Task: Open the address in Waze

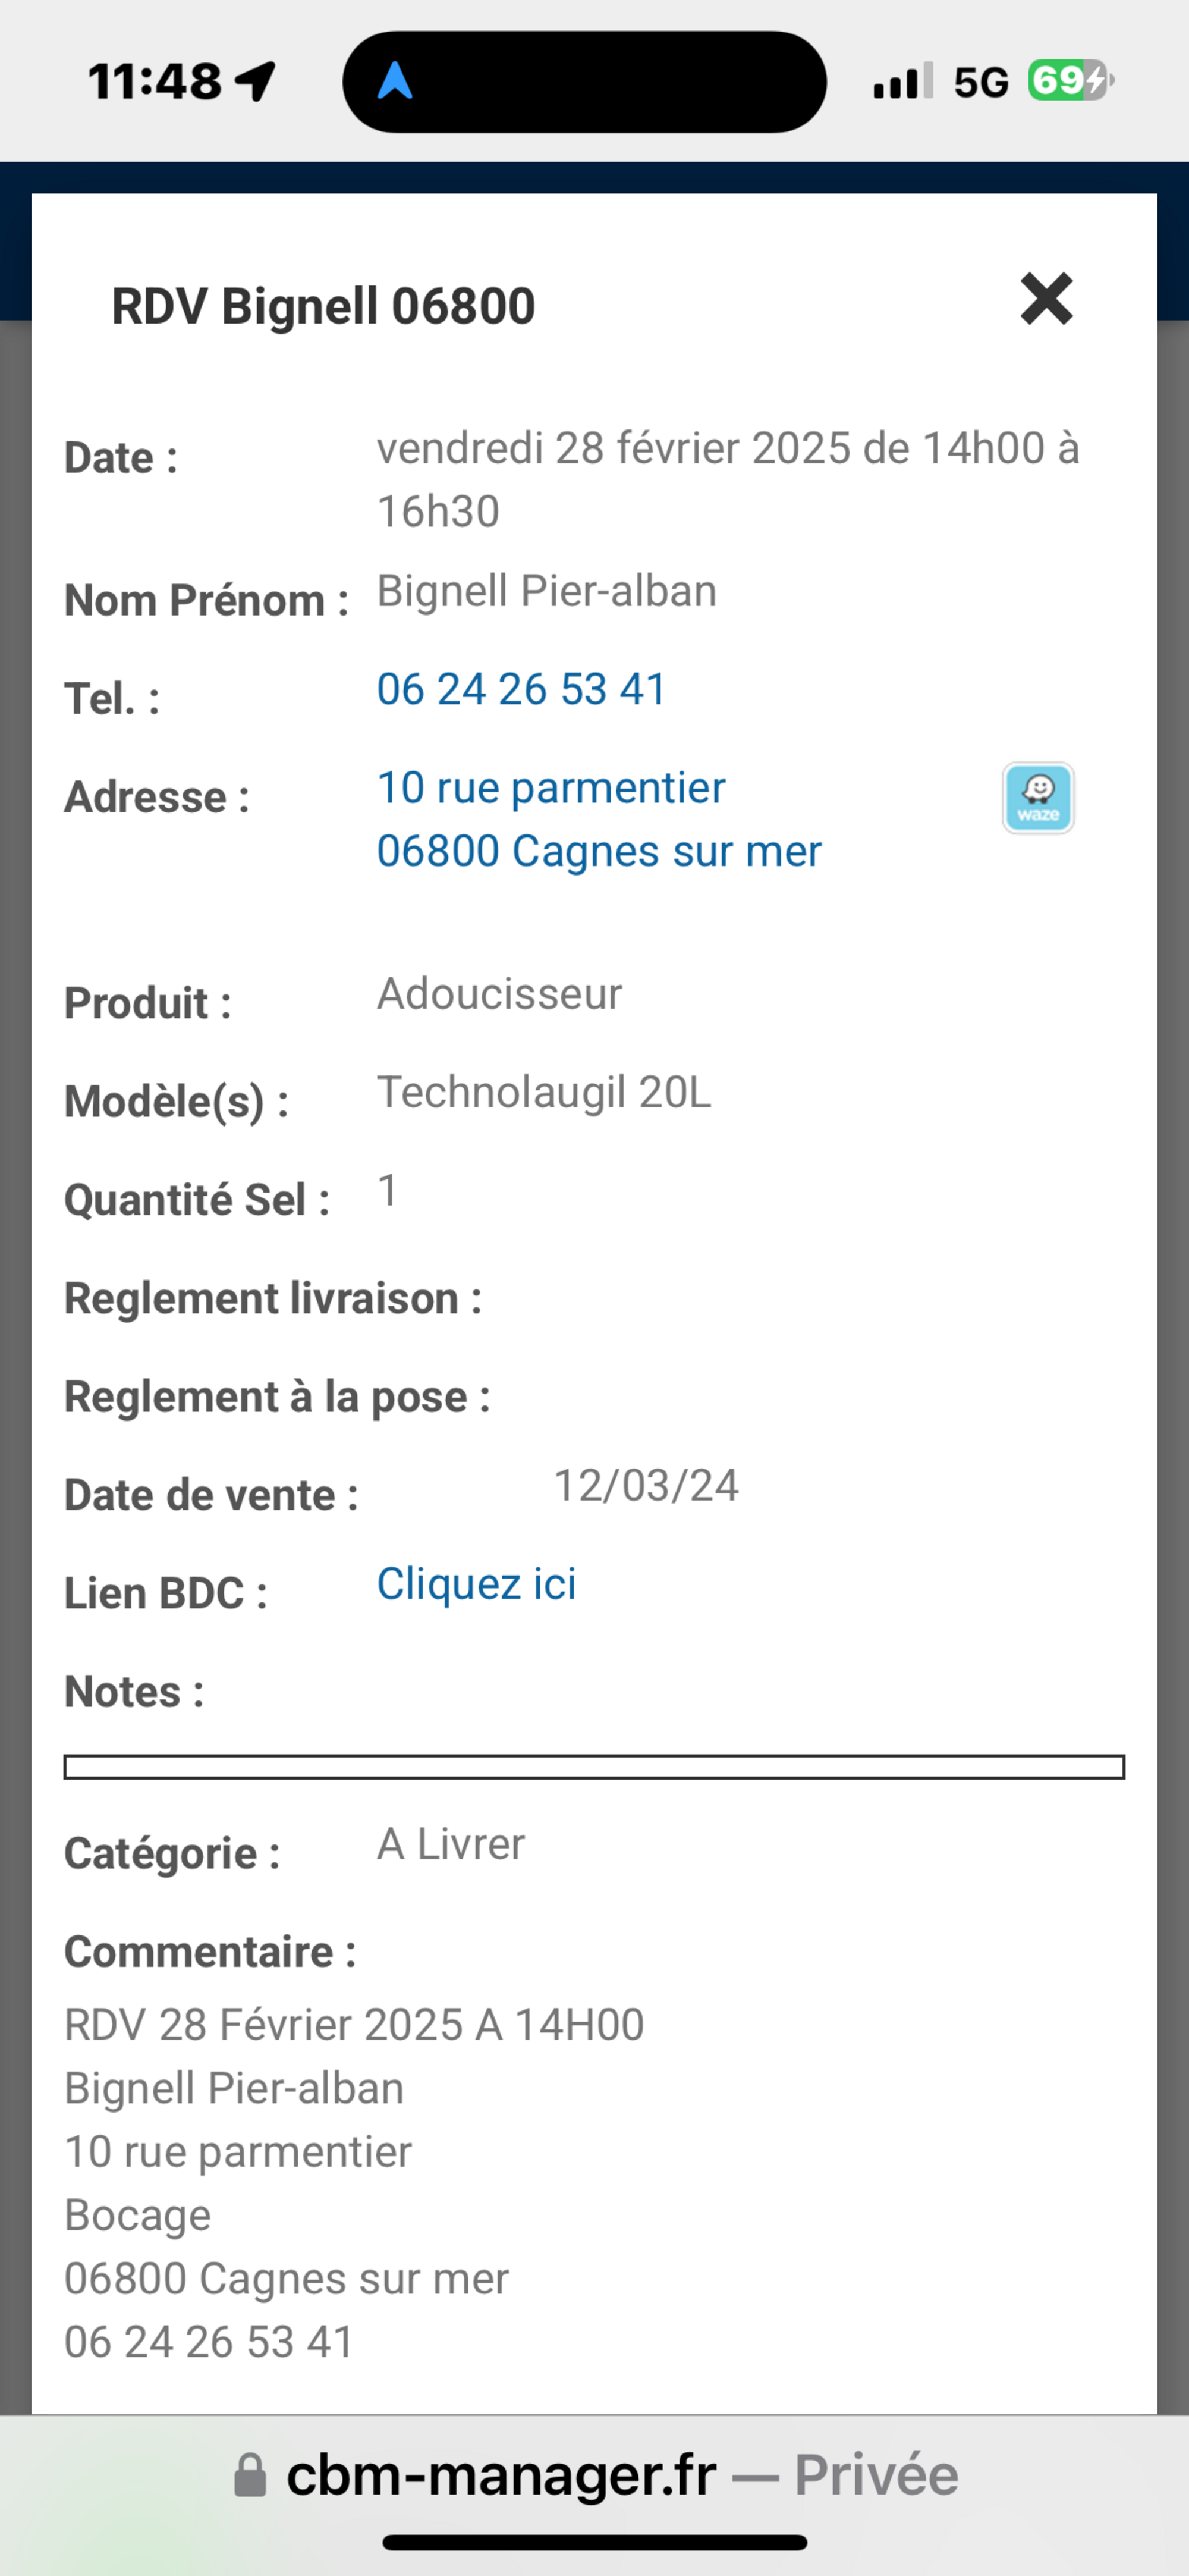Action: (x=1038, y=798)
